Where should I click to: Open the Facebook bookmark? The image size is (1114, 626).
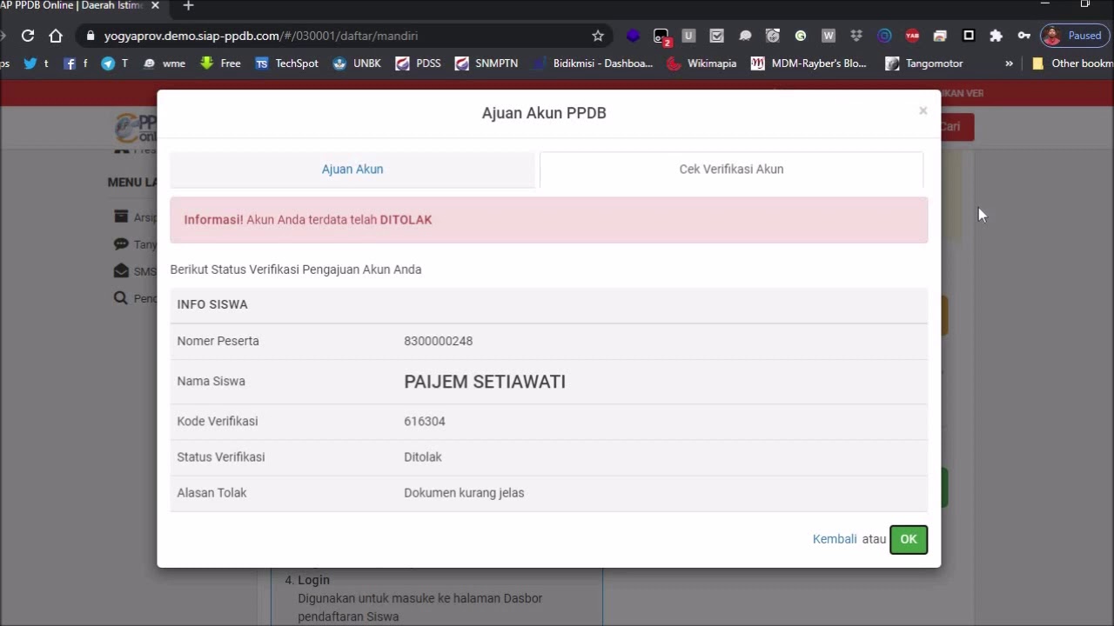pyautogui.click(x=75, y=63)
